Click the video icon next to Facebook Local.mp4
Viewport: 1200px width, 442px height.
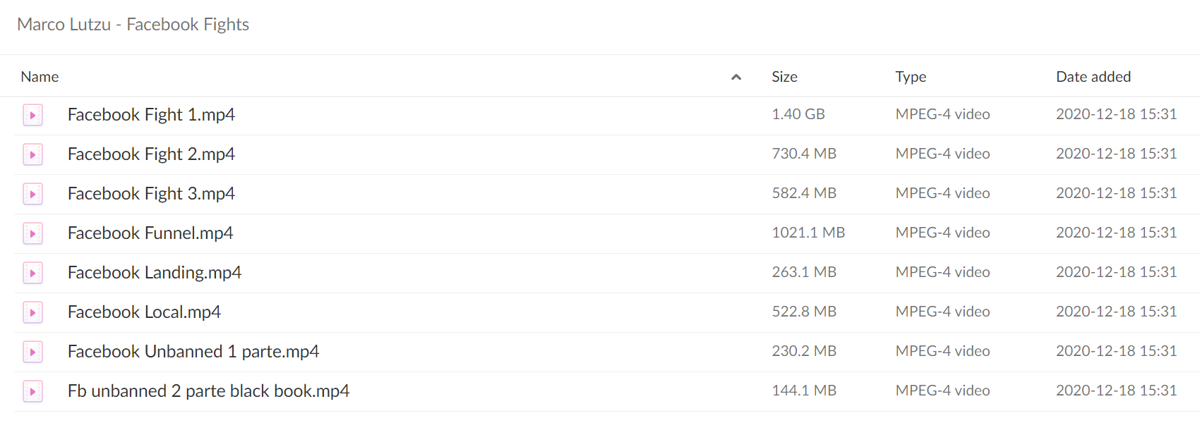[32, 312]
